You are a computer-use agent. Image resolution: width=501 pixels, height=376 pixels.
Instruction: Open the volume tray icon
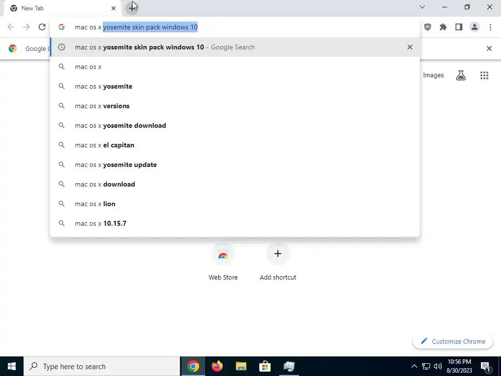point(438,366)
